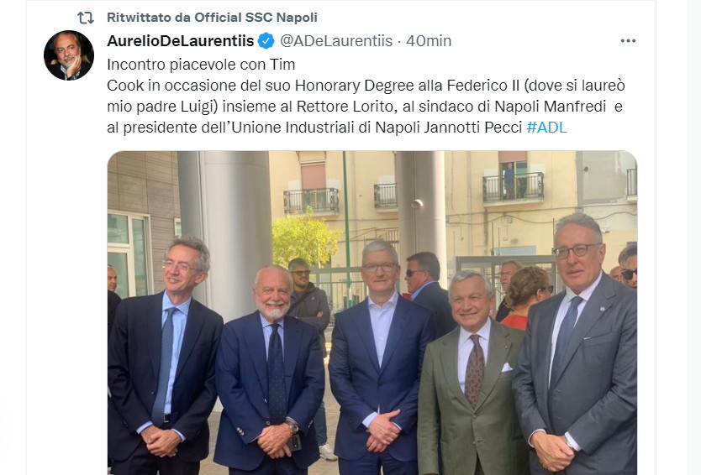Screen dimensions: 701x475
Task: Open the AurelioDeLaurentiis display name
Action: (181, 41)
